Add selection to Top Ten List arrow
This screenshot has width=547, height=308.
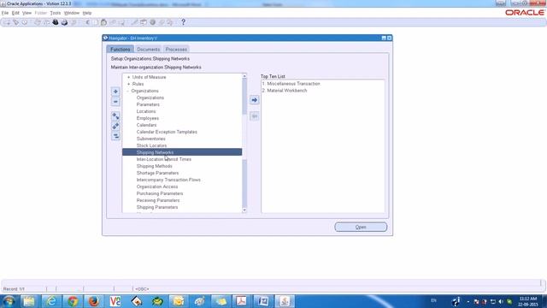(255, 100)
